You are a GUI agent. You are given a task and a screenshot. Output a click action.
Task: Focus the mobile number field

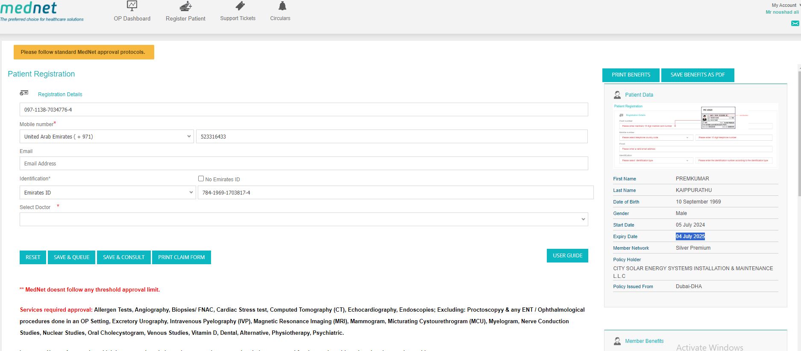(392, 136)
